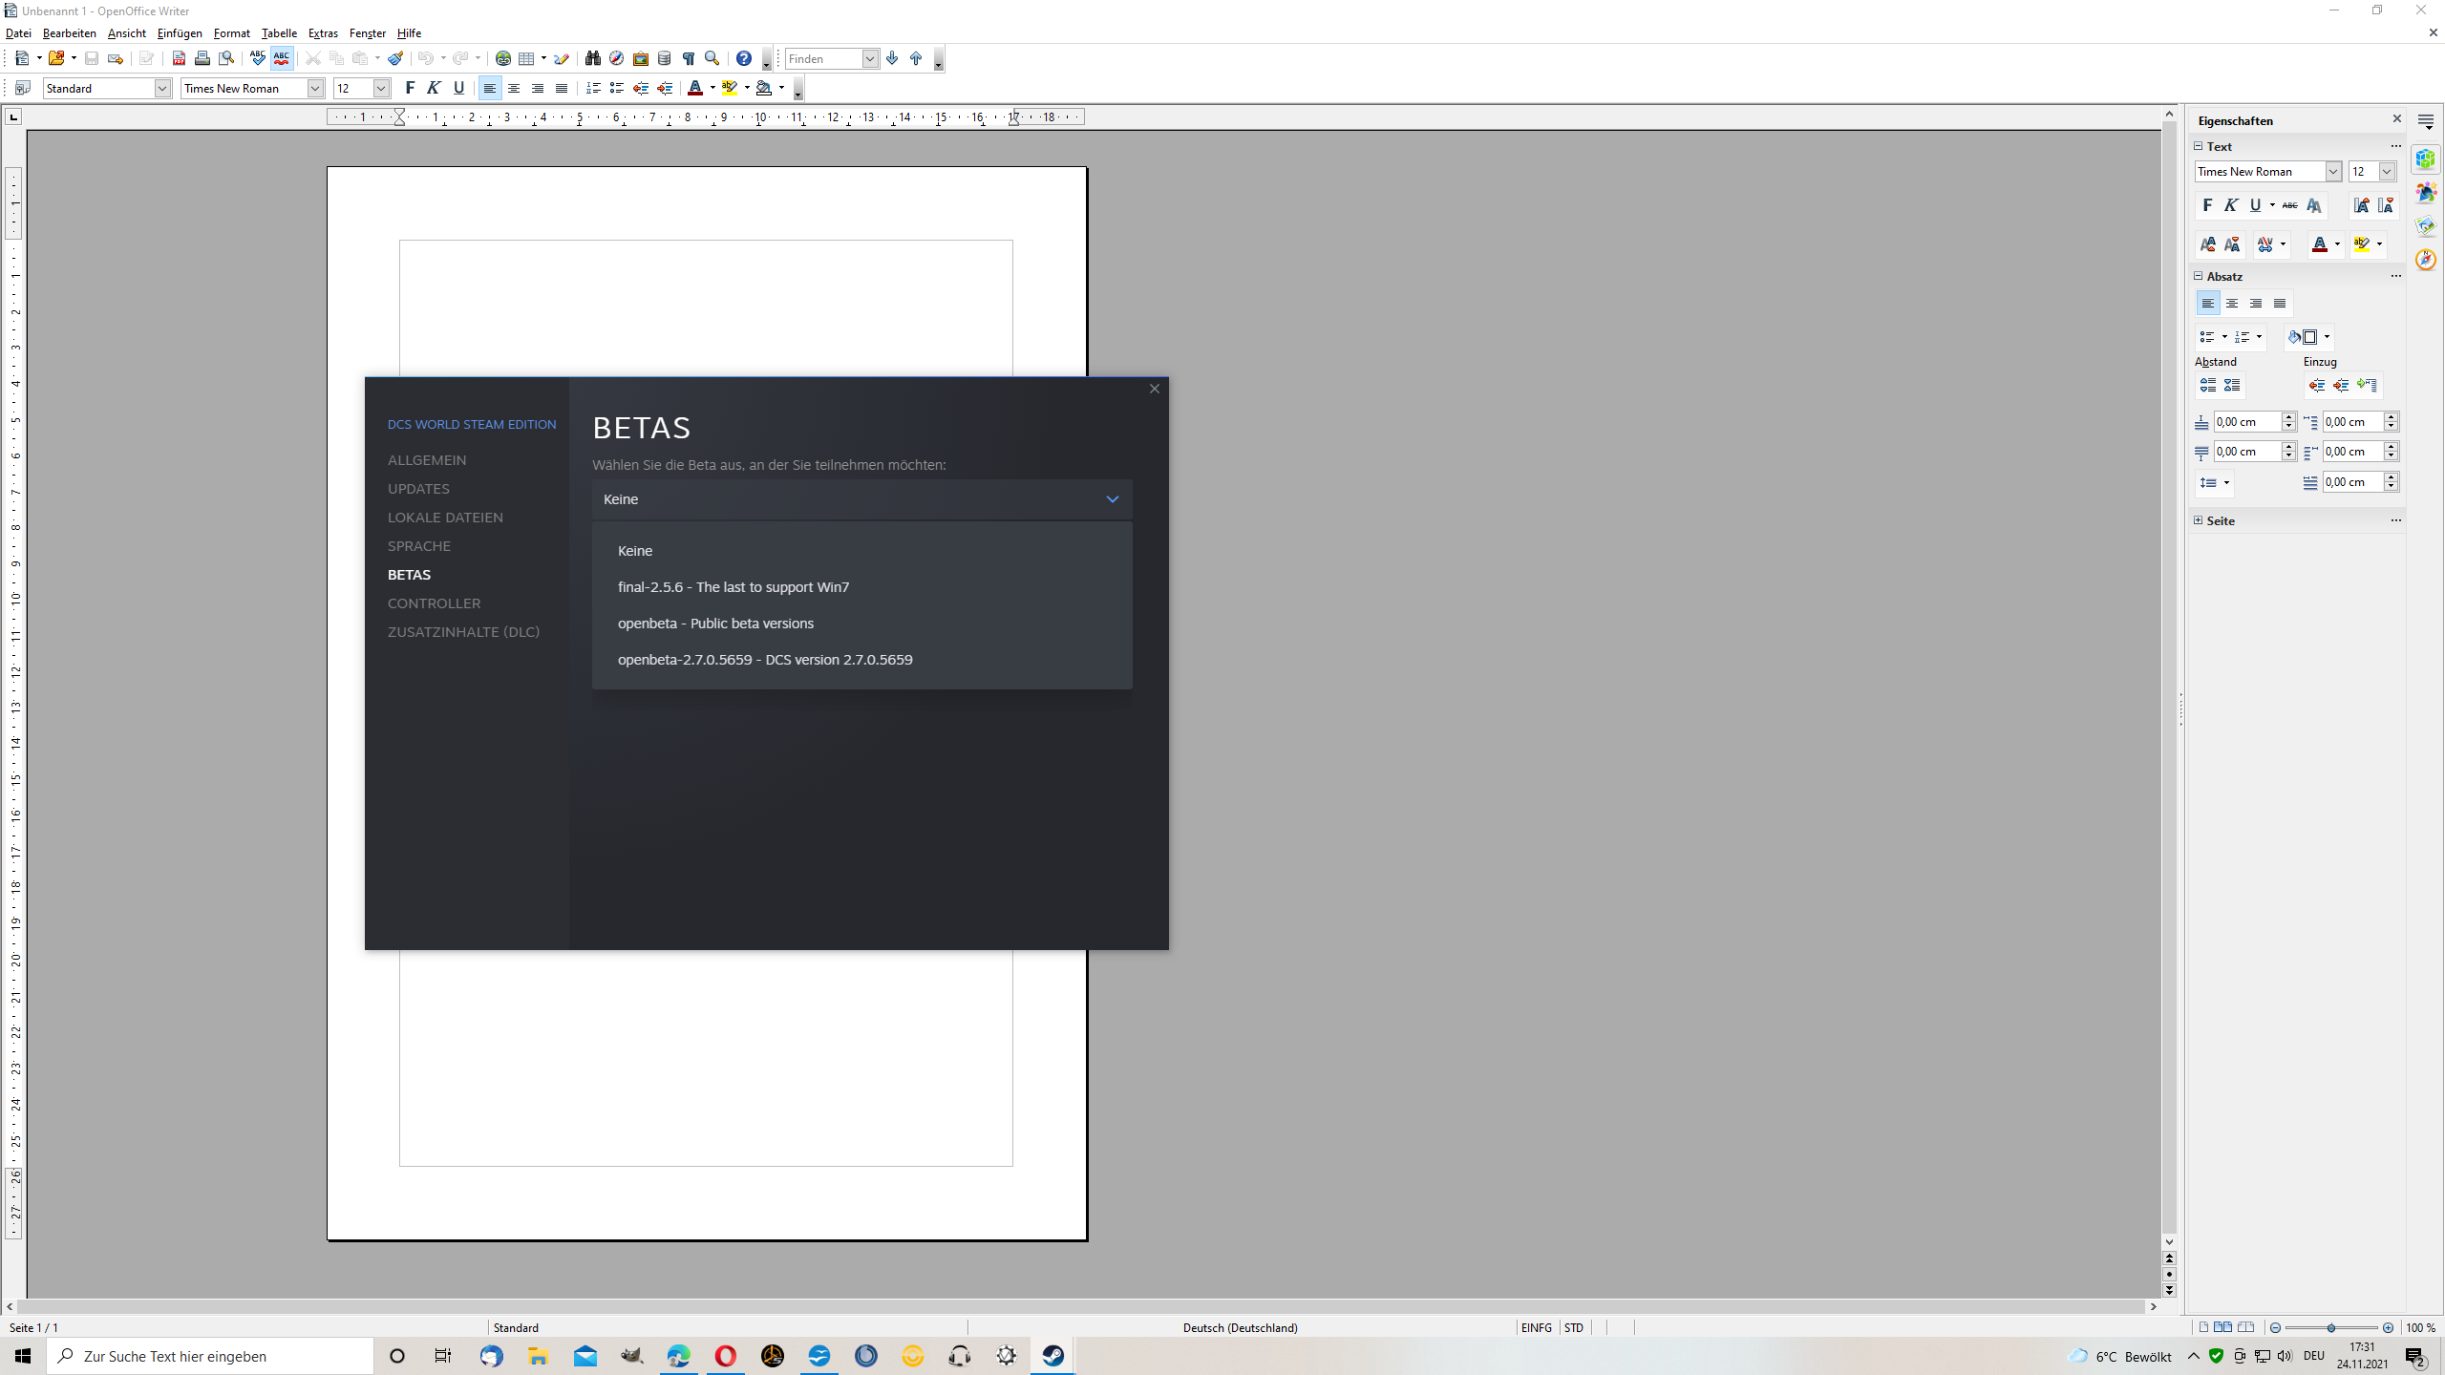The width and height of the screenshot is (2445, 1375).
Task: Toggle bold F in formatting toolbar
Action: pyautogui.click(x=410, y=88)
